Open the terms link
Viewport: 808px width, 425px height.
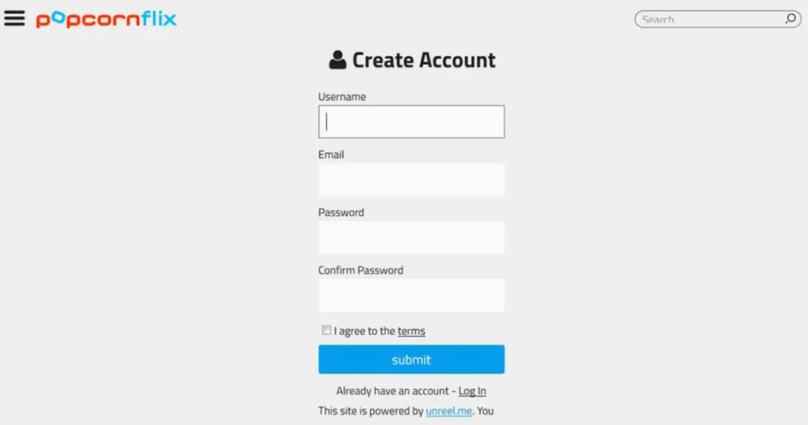[x=411, y=331]
